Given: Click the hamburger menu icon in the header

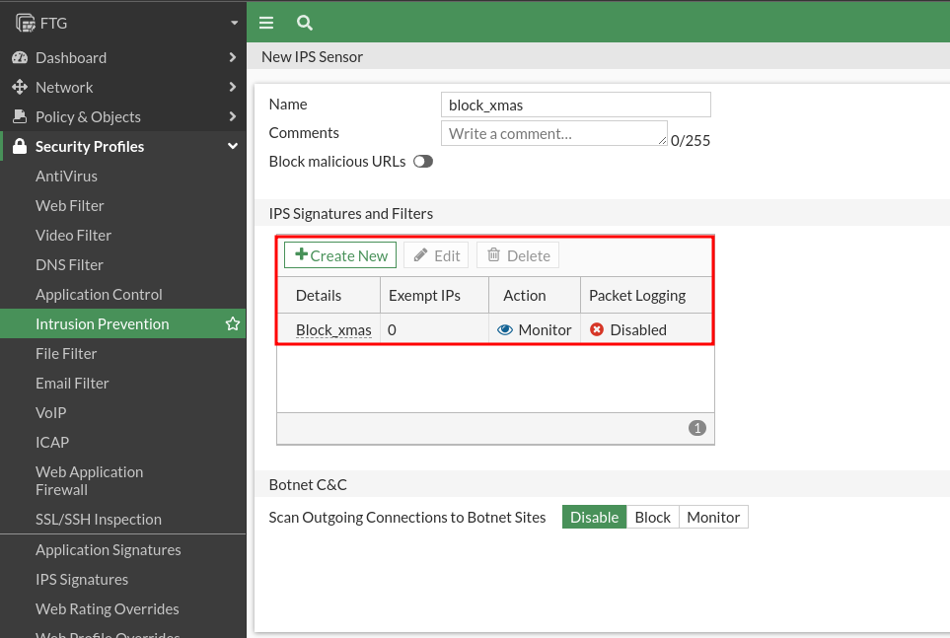Looking at the screenshot, I should click(x=266, y=23).
